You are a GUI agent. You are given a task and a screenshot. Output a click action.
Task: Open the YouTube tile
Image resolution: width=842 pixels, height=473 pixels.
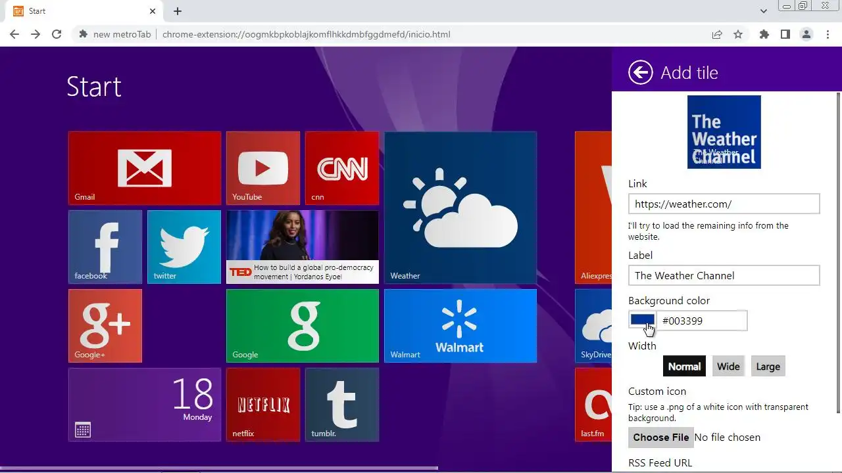click(x=263, y=168)
